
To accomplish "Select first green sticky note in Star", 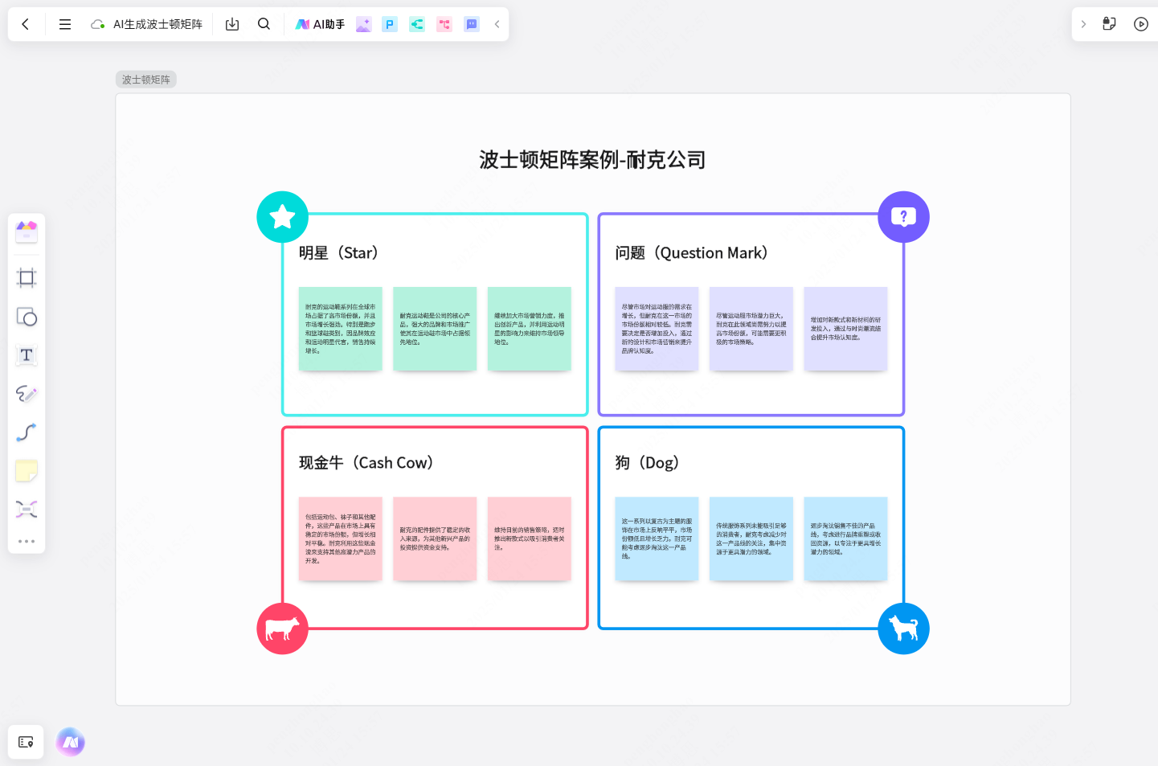I will [341, 329].
